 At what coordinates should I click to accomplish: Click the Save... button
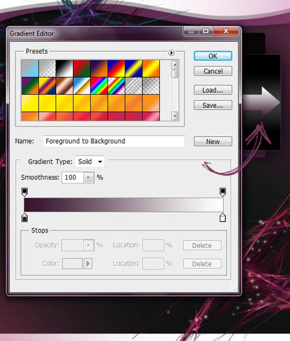[213, 105]
